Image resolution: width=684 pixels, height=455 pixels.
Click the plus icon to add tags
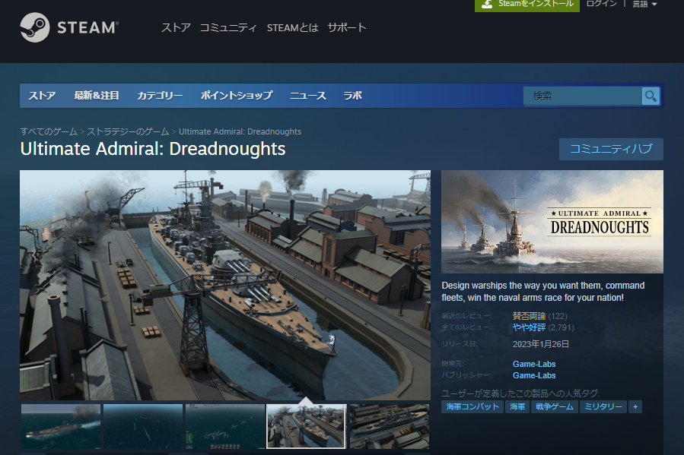[635, 407]
